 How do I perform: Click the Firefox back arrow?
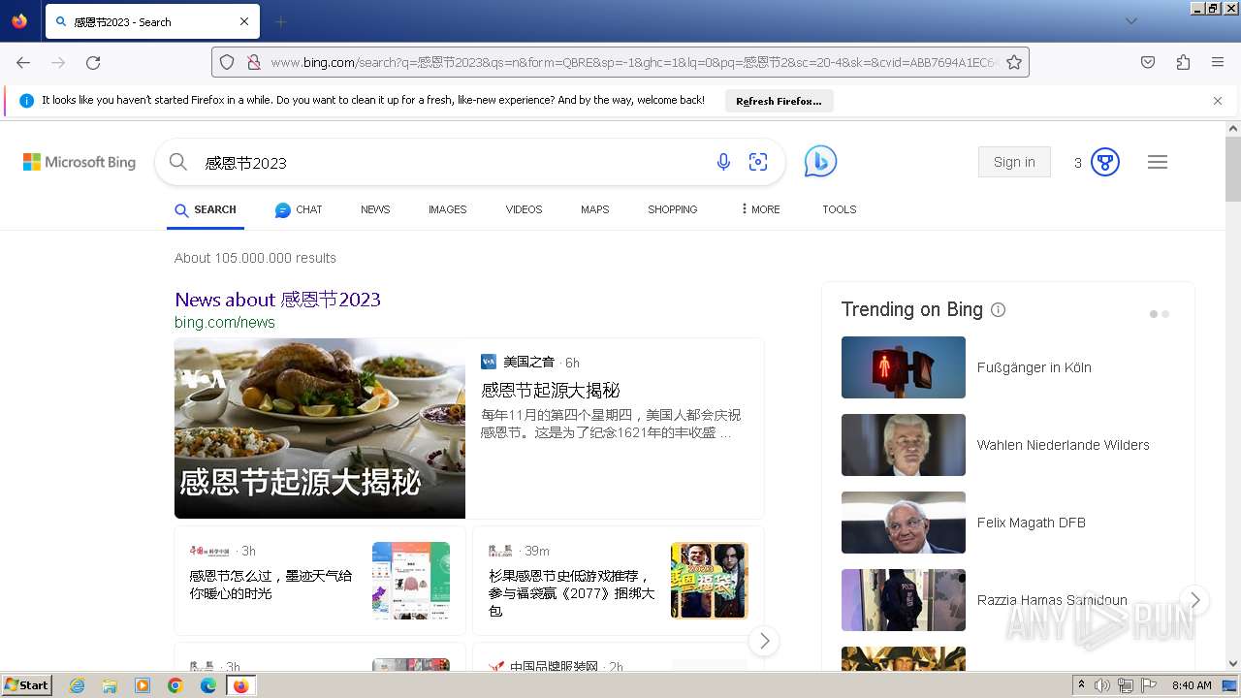click(x=23, y=62)
